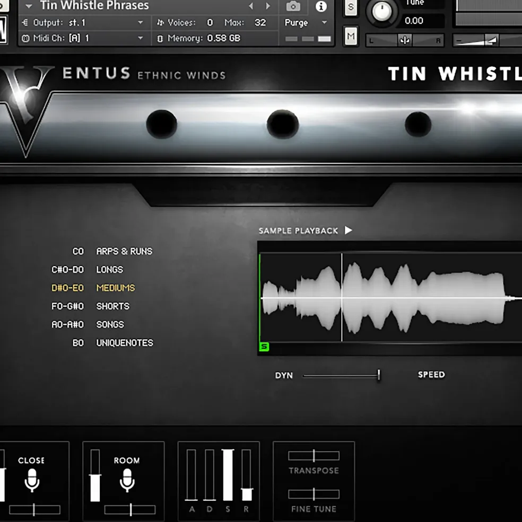Click the voices note icon
Screen dimensions: 522x522
point(160,23)
